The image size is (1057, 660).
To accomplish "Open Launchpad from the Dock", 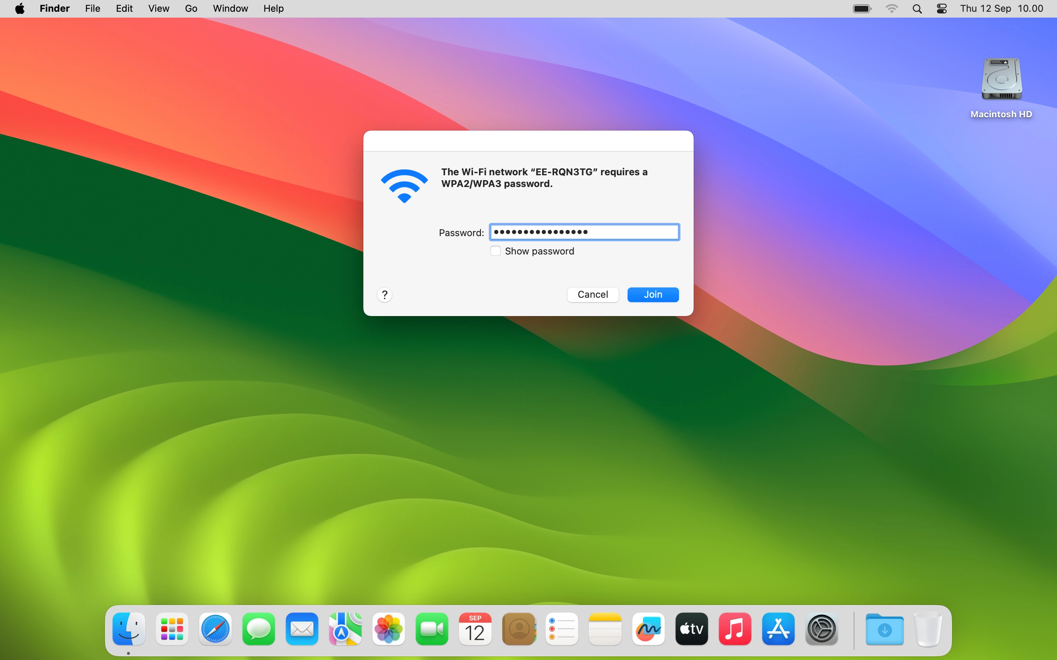I will (172, 629).
